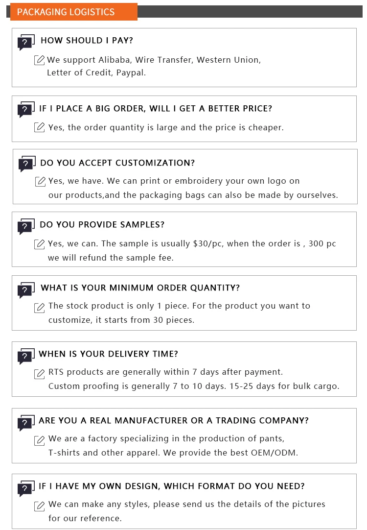
Task: Click the pencil icon before the sample fee answer
Action: (x=40, y=244)
